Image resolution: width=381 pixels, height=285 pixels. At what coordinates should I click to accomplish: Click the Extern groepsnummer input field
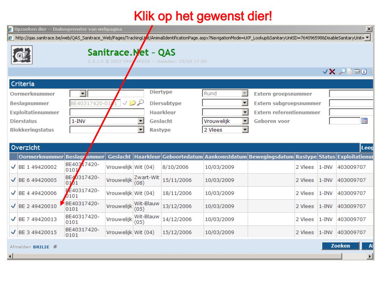[x=351, y=94]
